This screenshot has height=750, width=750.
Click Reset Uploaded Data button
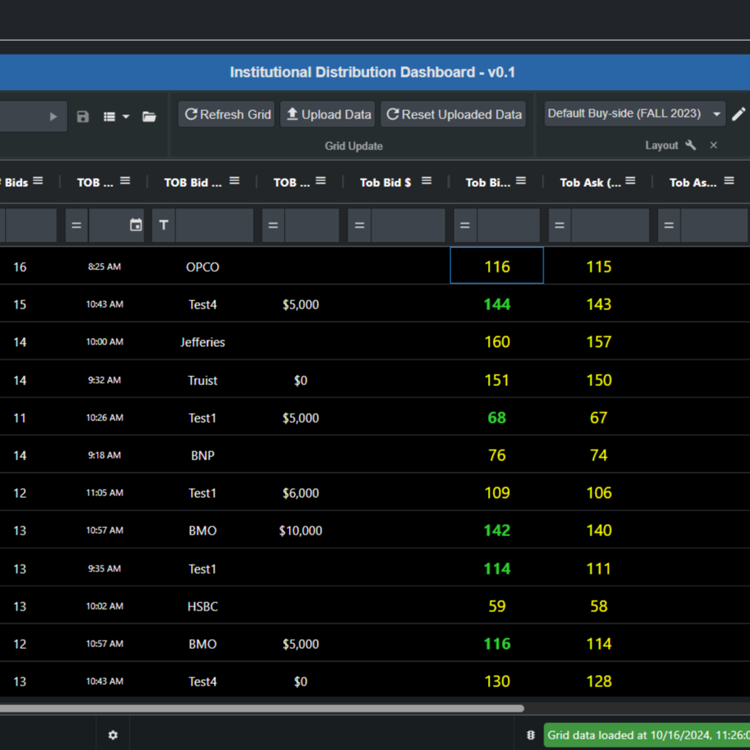[x=453, y=114]
